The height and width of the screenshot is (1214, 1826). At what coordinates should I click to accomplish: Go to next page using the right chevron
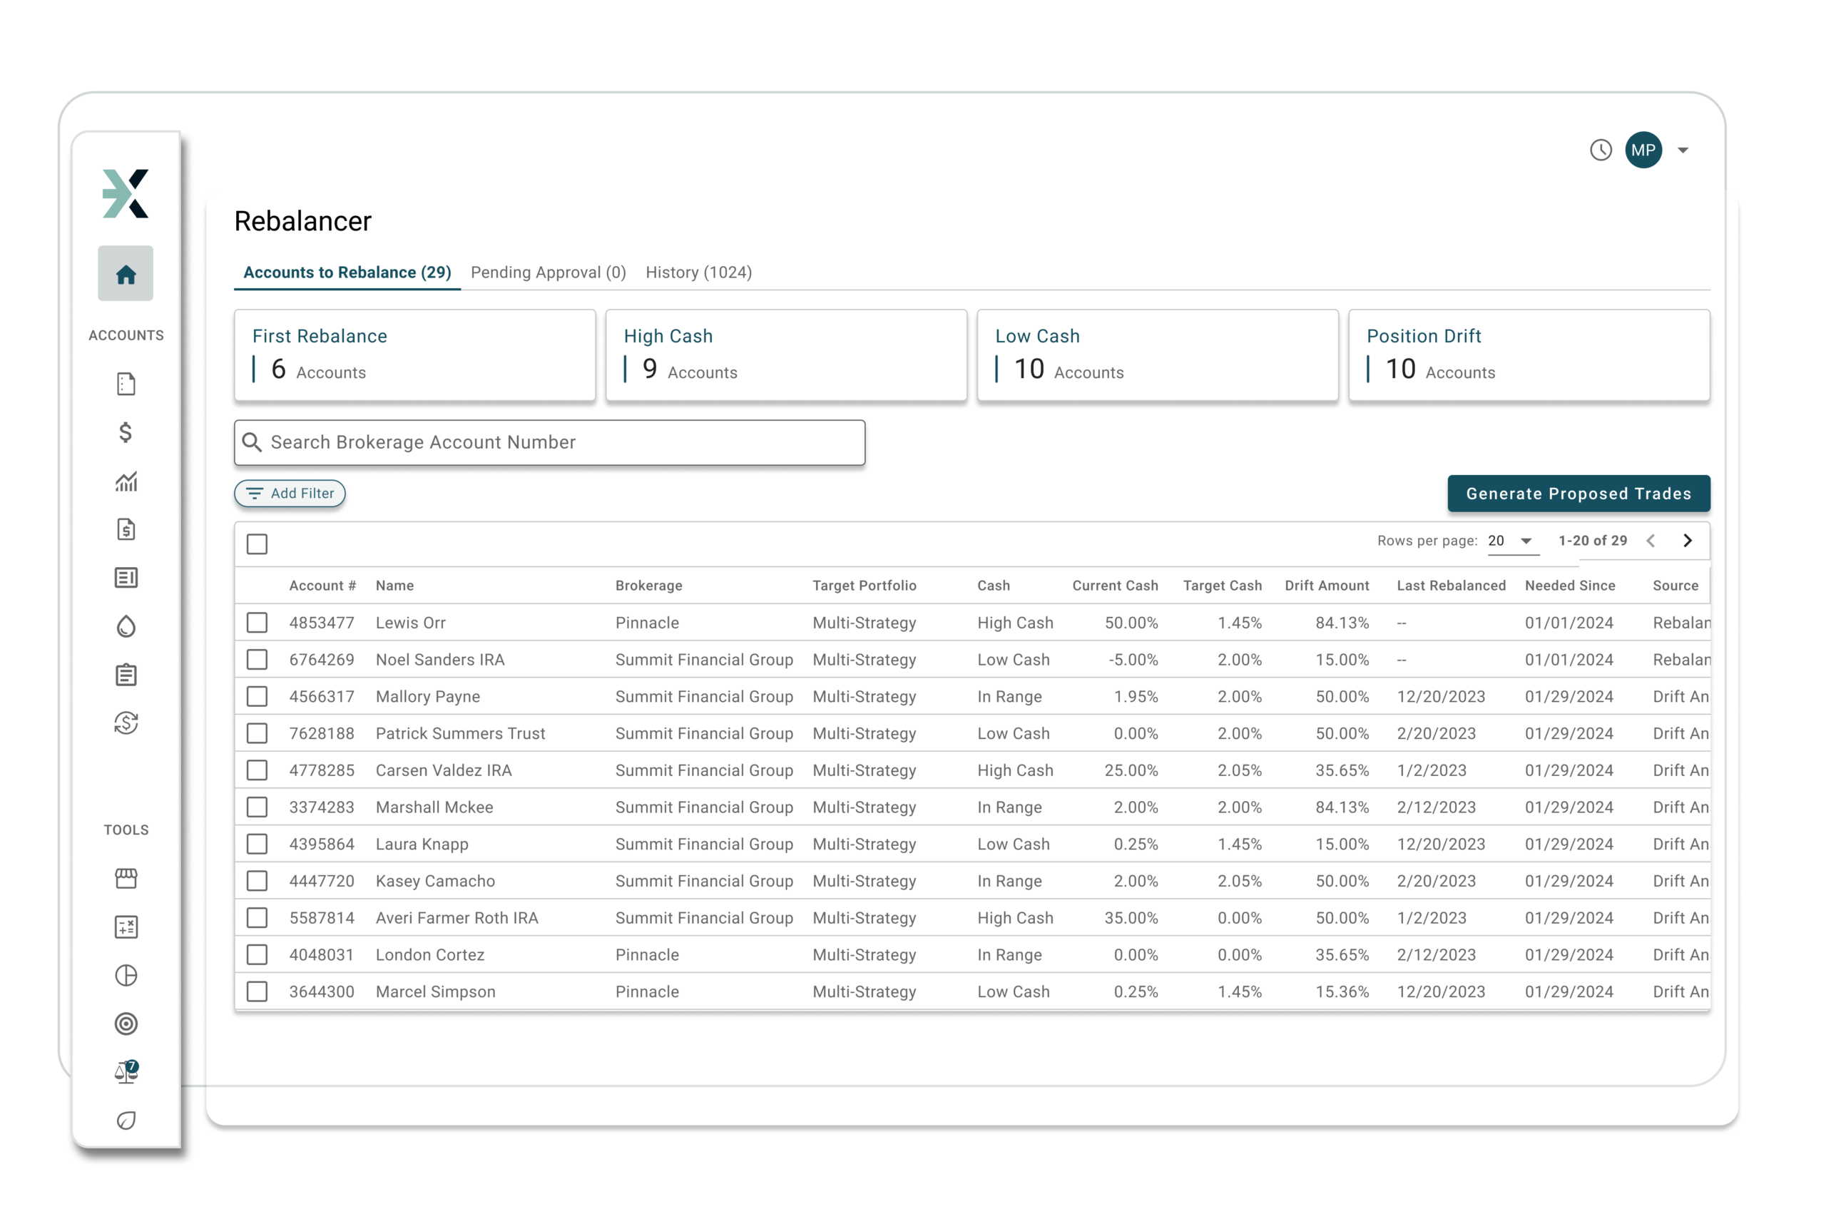point(1688,541)
